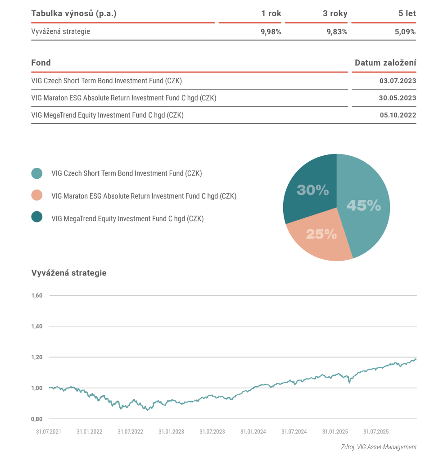Click the dark teal legend circle for MegaTrend Equity
The height and width of the screenshot is (461, 448).
tap(37, 218)
